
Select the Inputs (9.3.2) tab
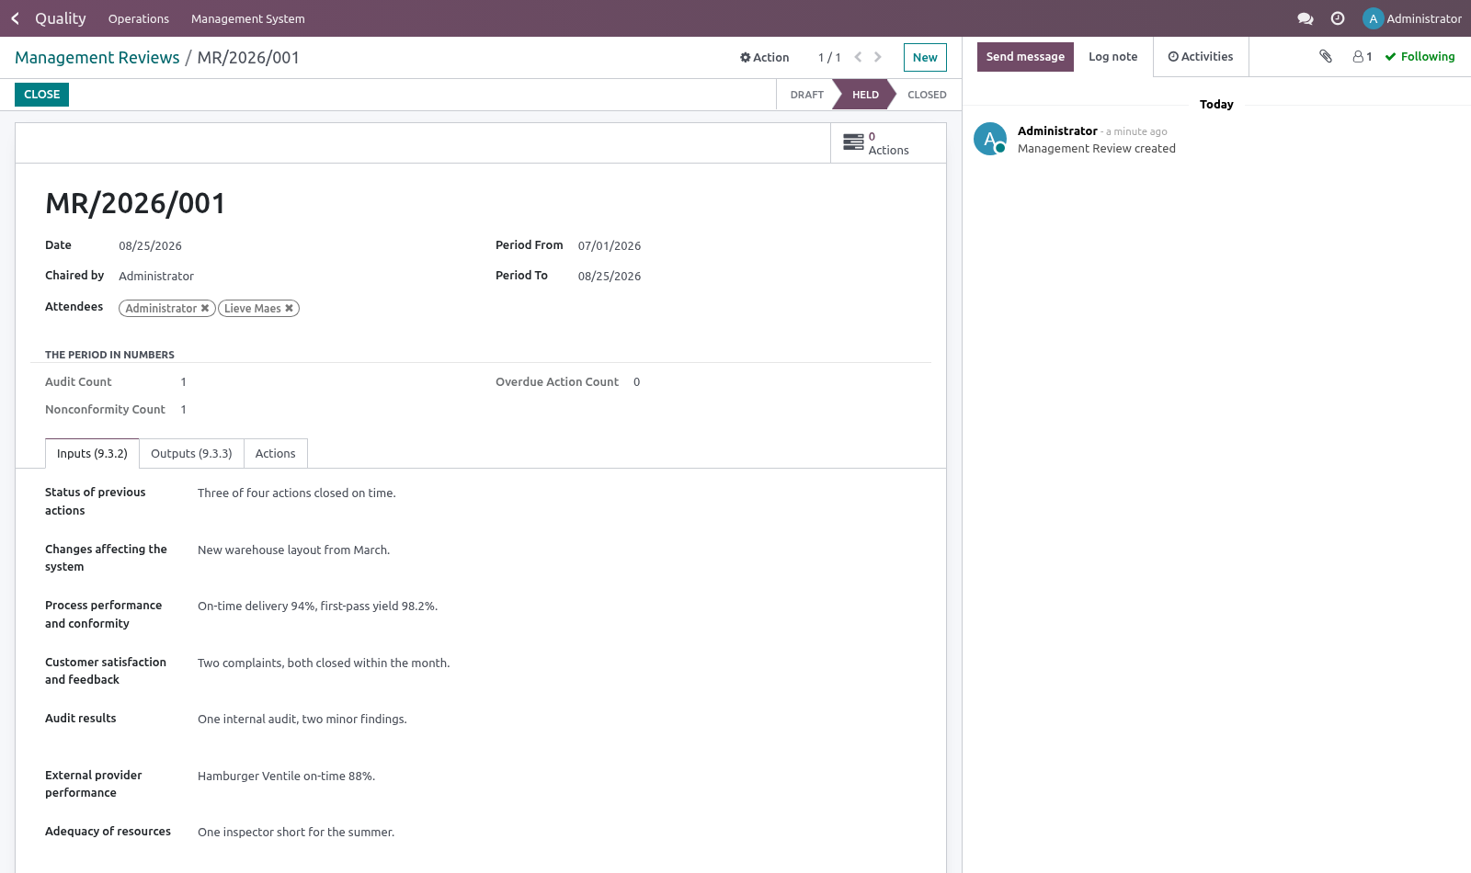pyautogui.click(x=92, y=454)
